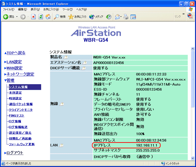This screenshot has height=167, width=196.
Task: Stop page loading with red X icon
Action: click(33, 17)
